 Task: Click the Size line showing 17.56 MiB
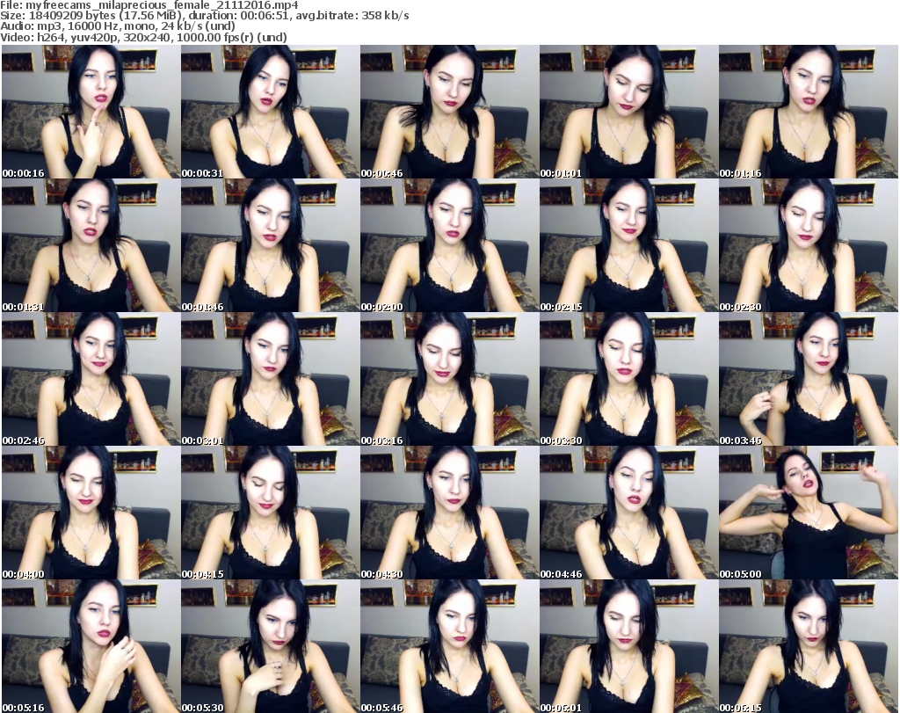[x=204, y=16]
